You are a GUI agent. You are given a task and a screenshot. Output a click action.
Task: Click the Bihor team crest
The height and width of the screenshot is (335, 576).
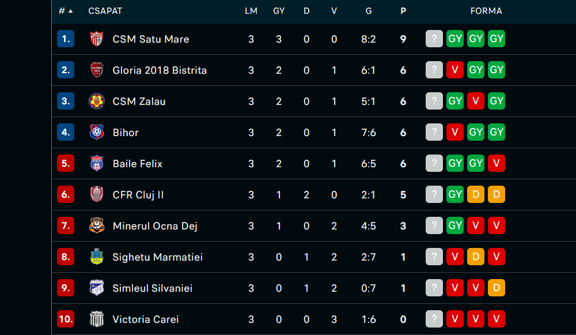point(97,132)
